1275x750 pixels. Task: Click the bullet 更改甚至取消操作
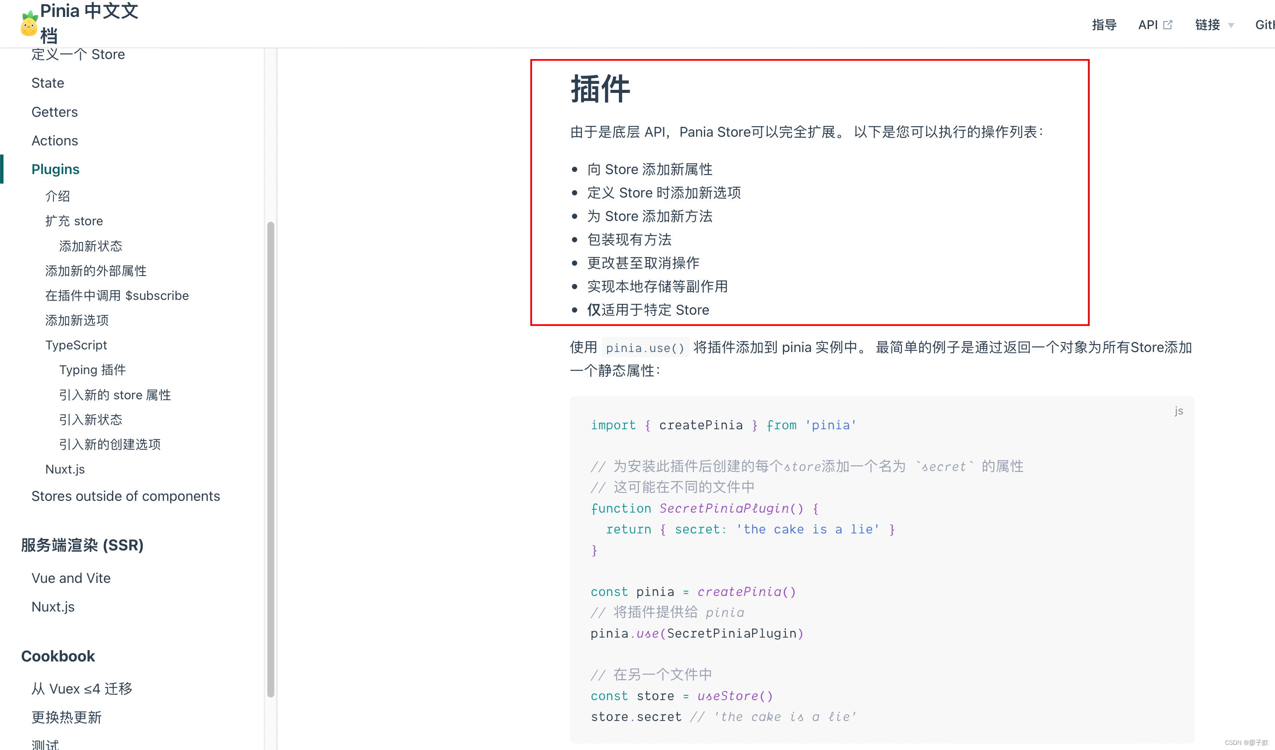click(x=643, y=263)
